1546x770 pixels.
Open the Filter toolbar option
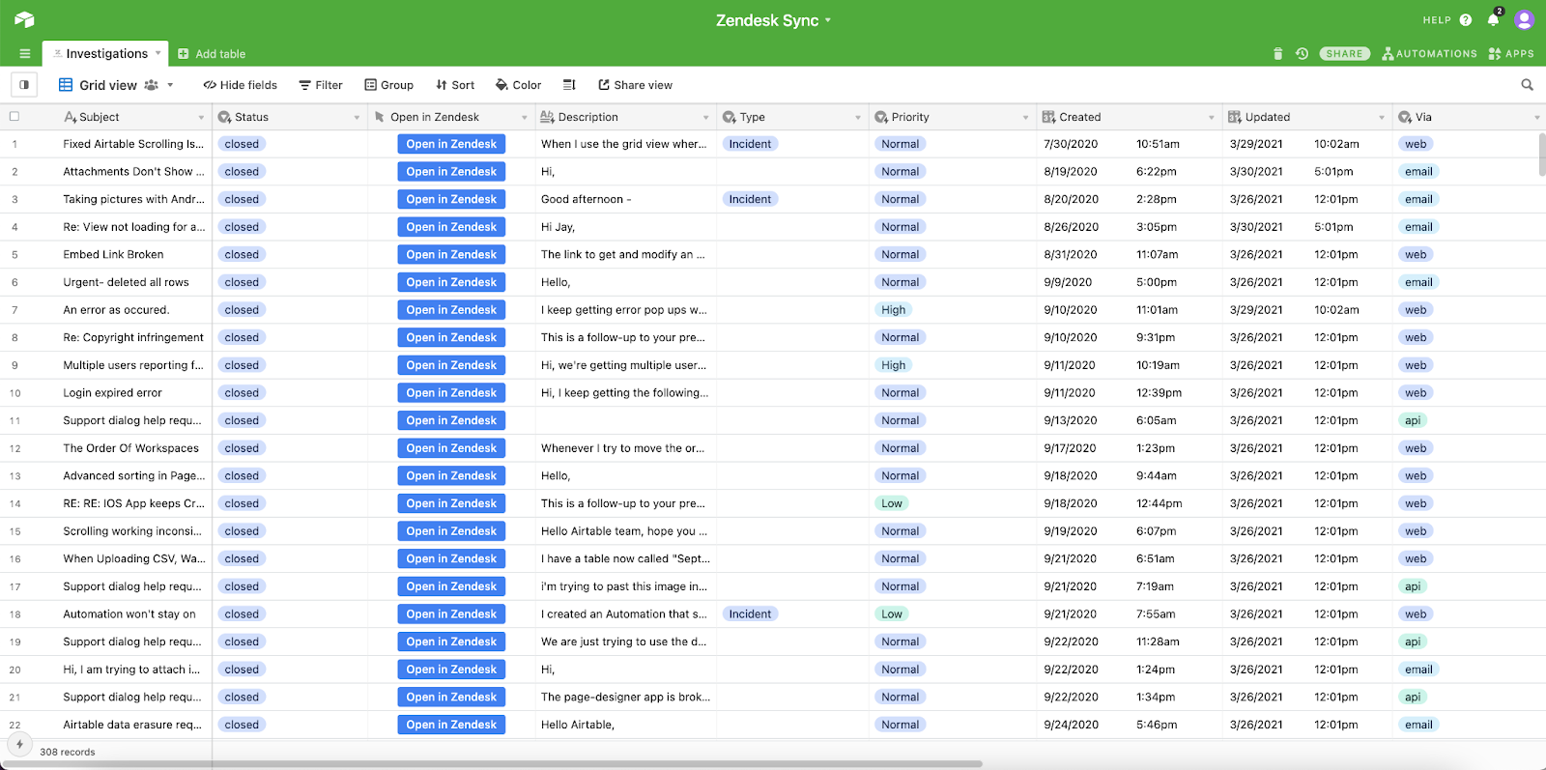(x=321, y=85)
